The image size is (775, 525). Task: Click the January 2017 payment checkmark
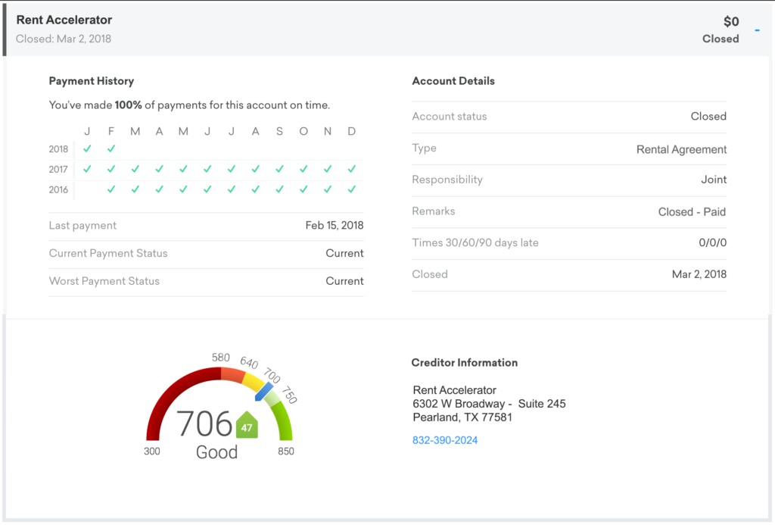click(87, 169)
